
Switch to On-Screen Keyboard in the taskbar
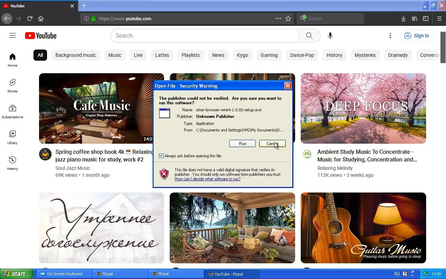(x=65, y=274)
